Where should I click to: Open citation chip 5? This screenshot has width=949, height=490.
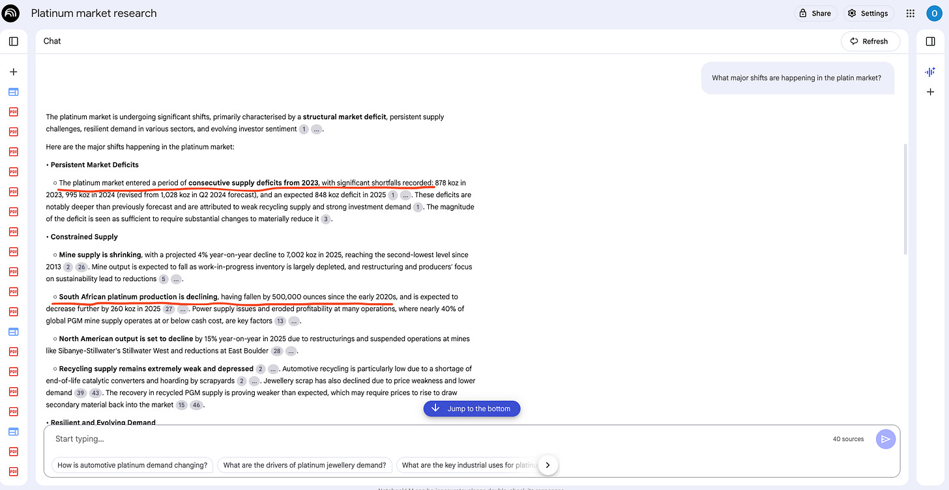coord(164,279)
